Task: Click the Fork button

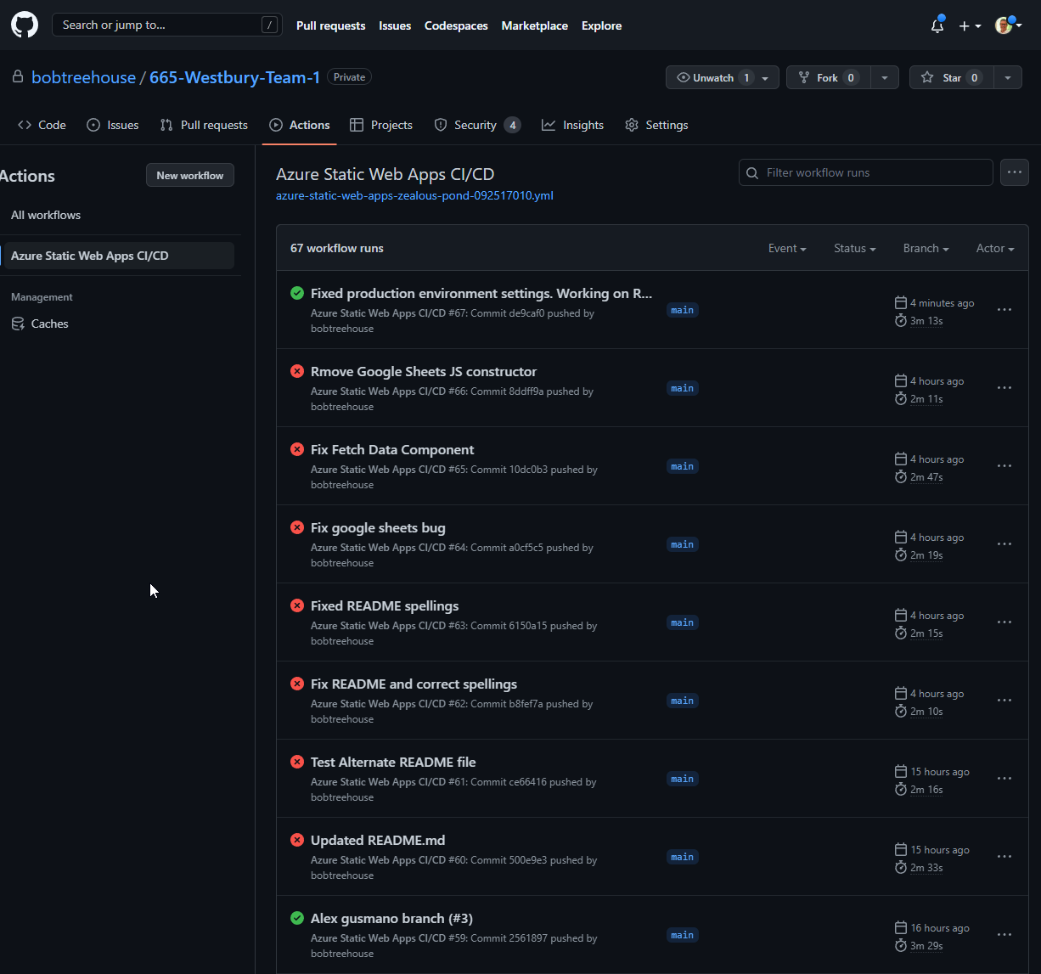Action: point(828,77)
